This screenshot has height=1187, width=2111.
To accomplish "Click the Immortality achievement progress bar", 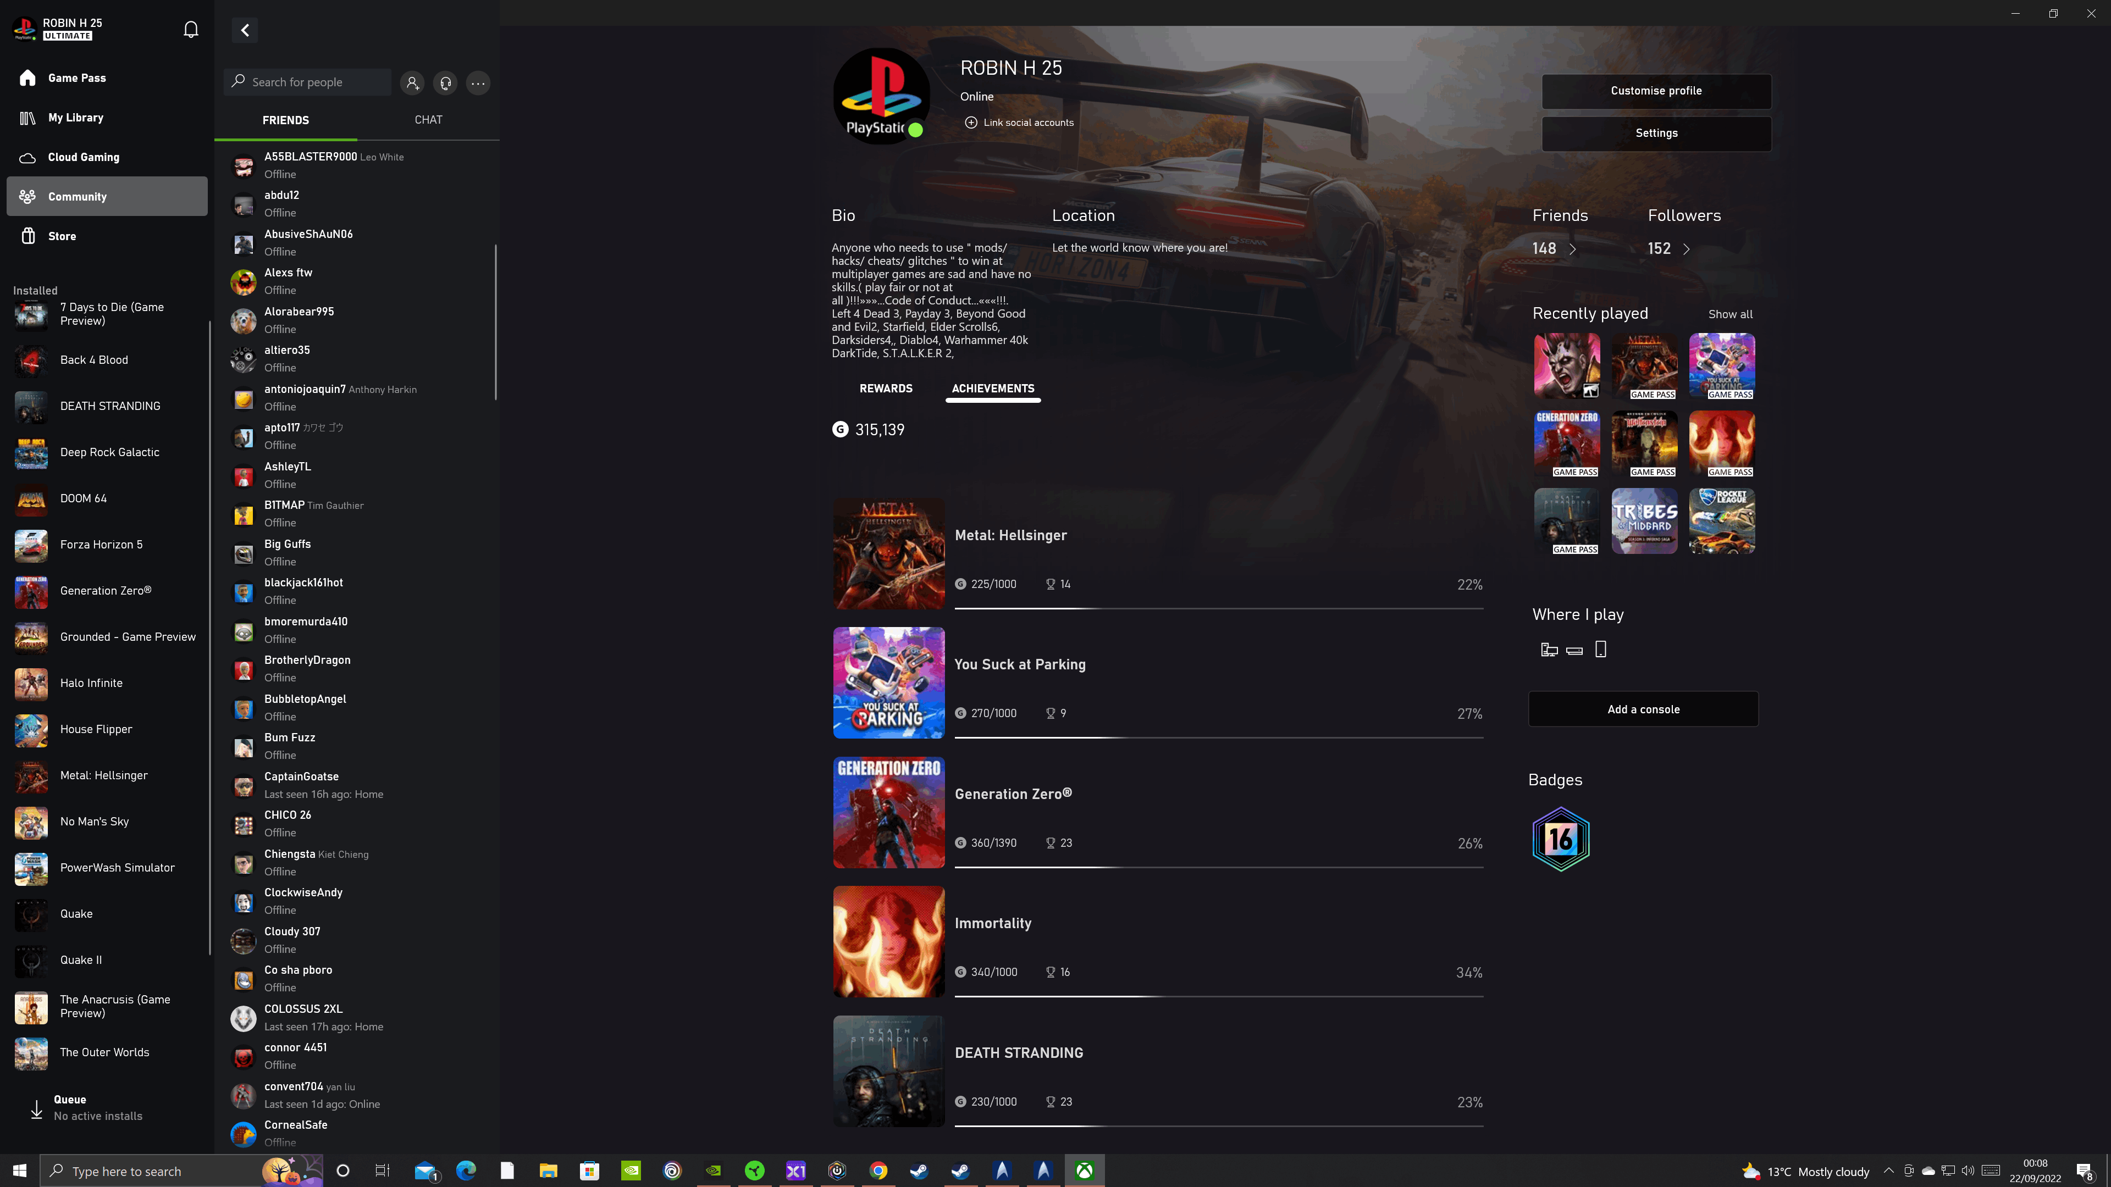I will click(x=1219, y=996).
